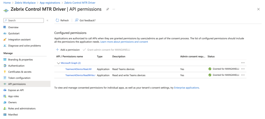This screenshot has width=265, height=119.
Task: Sort by API / Permissions name column header
Action: point(69,56)
